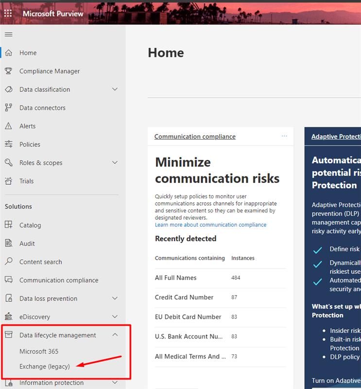Image resolution: width=361 pixels, height=389 pixels.
Task: Expand the Data classification chevron
Action: coord(115,89)
